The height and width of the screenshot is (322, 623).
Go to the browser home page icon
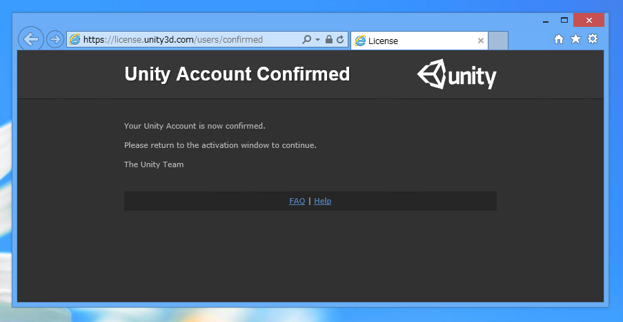559,39
